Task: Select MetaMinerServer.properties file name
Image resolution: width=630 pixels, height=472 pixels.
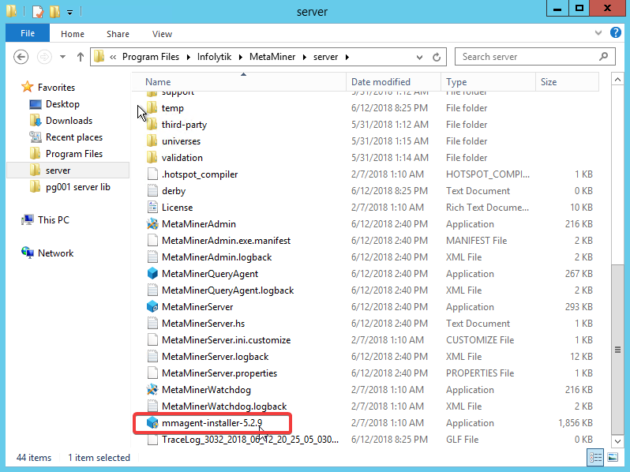Action: coord(219,373)
